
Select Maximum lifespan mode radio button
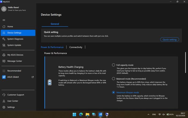pos(113,92)
